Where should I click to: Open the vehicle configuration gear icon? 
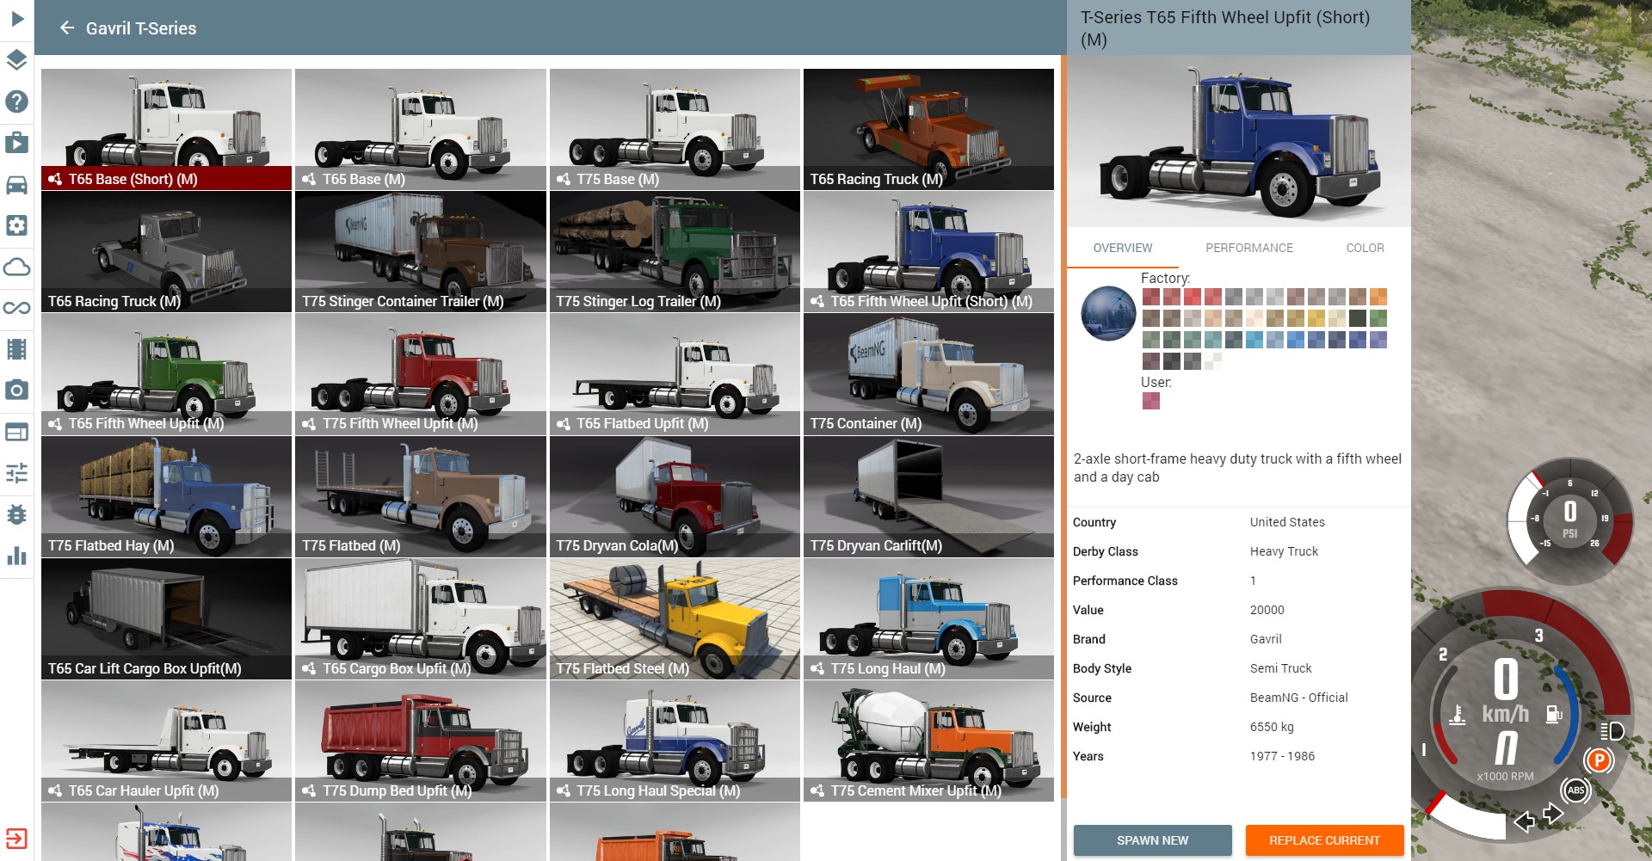click(x=16, y=225)
